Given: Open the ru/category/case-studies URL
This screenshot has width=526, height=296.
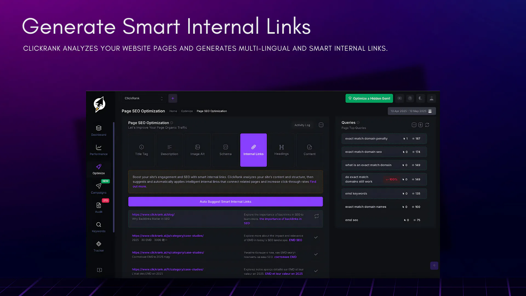Looking at the screenshot, I should coord(168,252).
